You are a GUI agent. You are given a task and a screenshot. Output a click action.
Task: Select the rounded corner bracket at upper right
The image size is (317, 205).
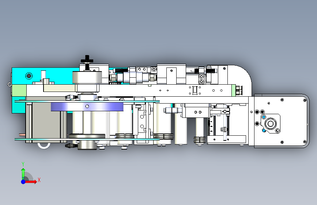(x=239, y=80)
